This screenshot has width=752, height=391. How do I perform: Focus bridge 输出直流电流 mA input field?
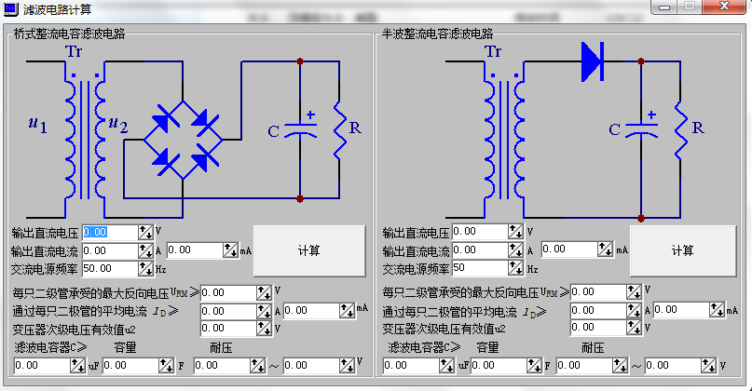coord(195,249)
